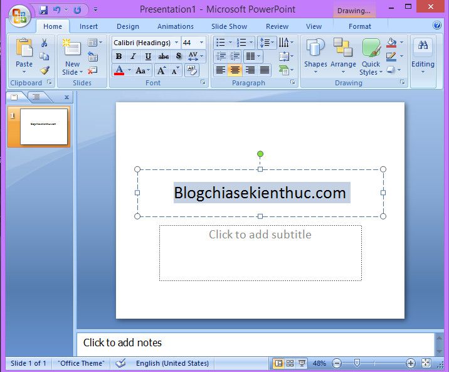Image resolution: width=449 pixels, height=372 pixels.
Task: Switch to the Slide Show tab
Action: [229, 26]
